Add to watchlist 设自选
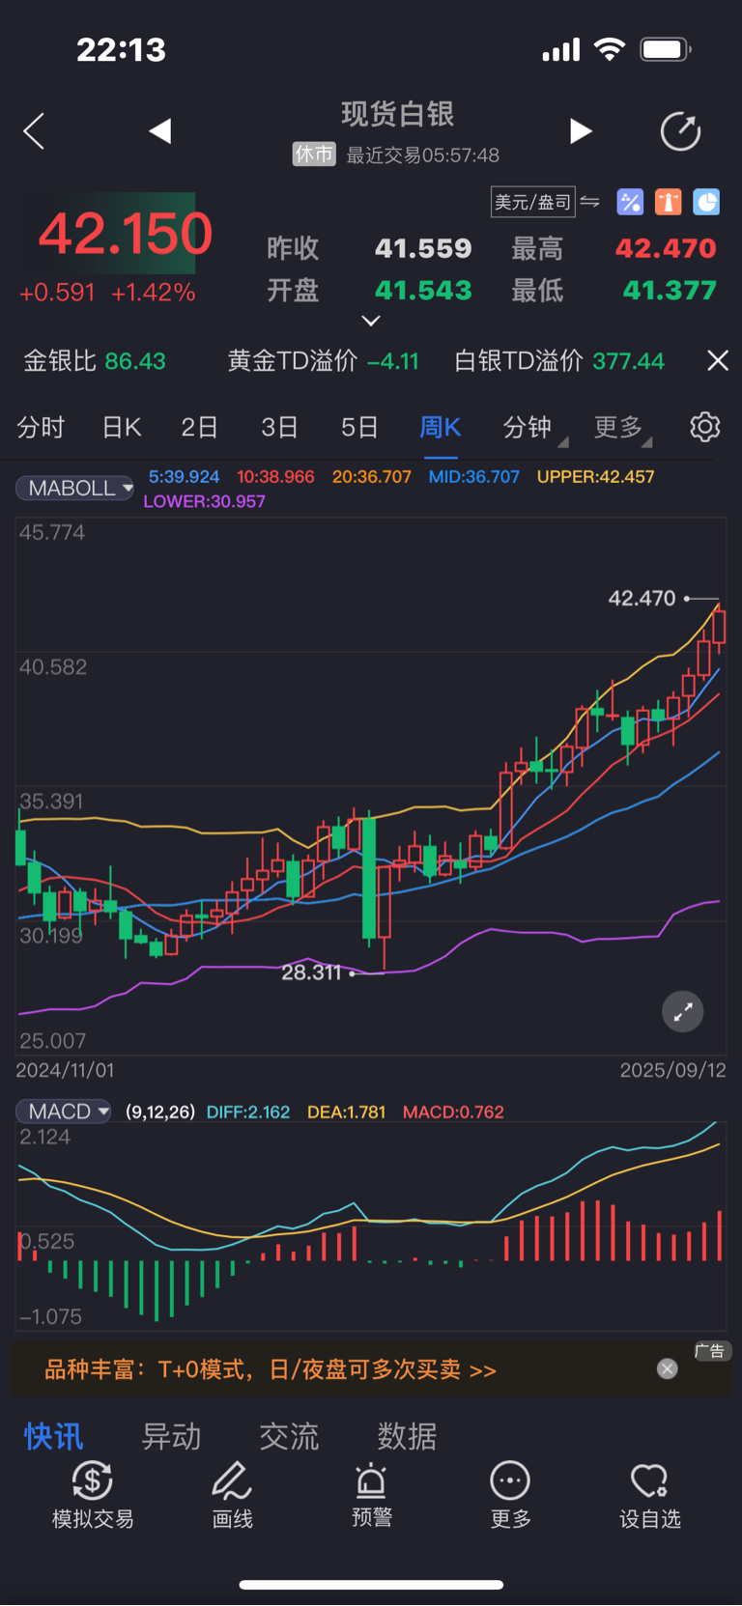 [649, 1496]
